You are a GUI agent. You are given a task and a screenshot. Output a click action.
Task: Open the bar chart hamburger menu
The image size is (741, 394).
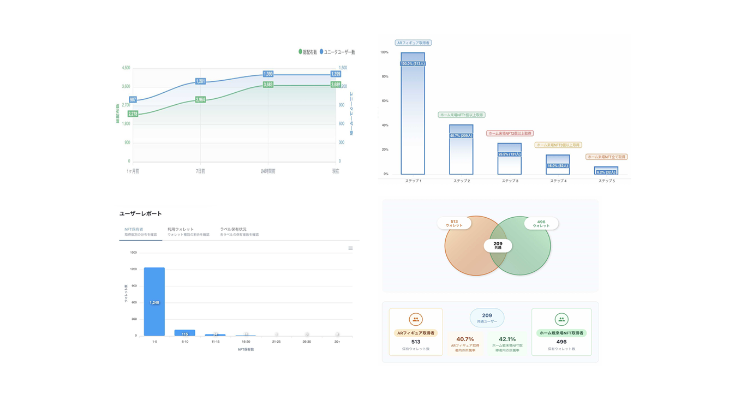(x=350, y=248)
